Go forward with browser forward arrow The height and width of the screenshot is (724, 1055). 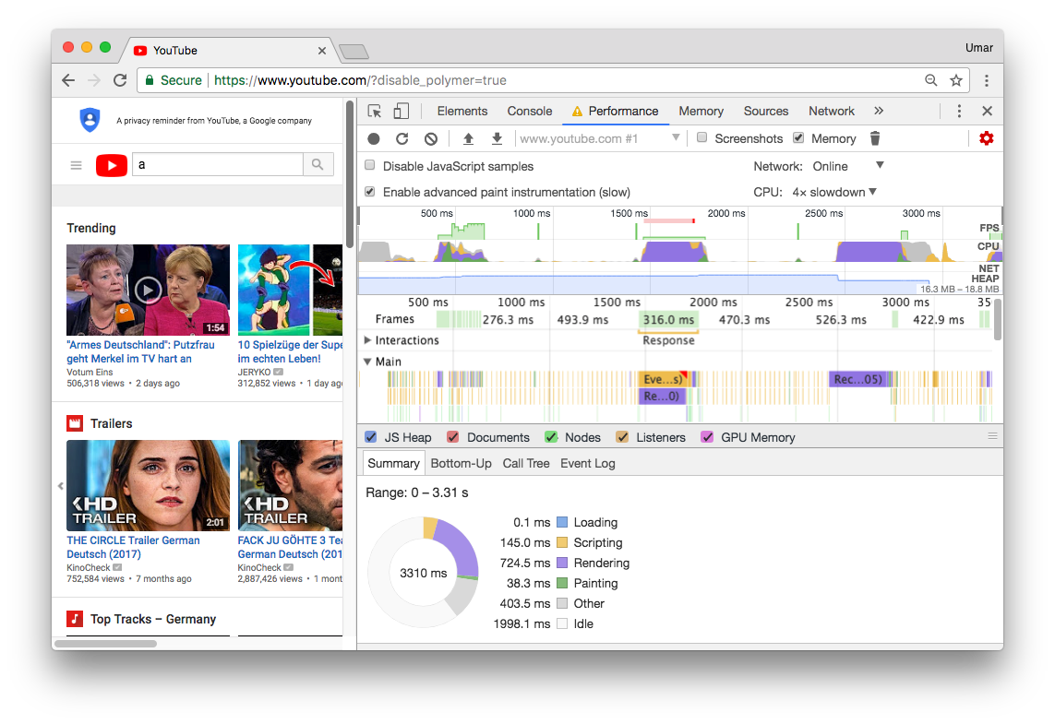pos(94,80)
